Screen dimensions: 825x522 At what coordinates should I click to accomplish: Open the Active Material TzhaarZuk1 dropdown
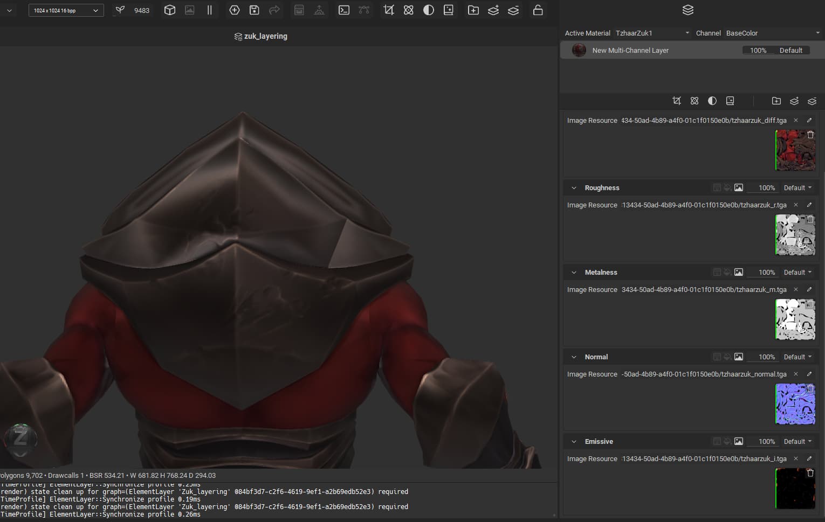click(x=652, y=33)
